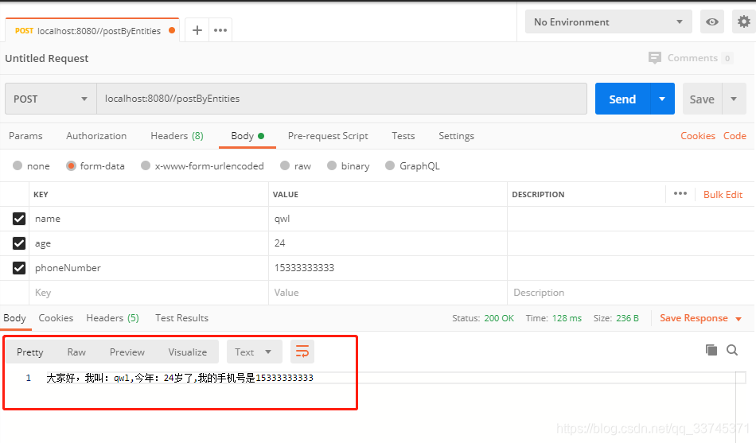Expand the Send button dropdown arrow
The image size is (756, 443).
(662, 99)
